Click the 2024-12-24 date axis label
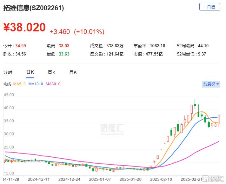The height and width of the screenshot is (184, 226). tap(69, 179)
